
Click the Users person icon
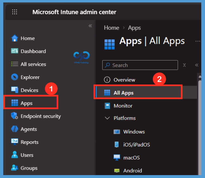point(15,155)
